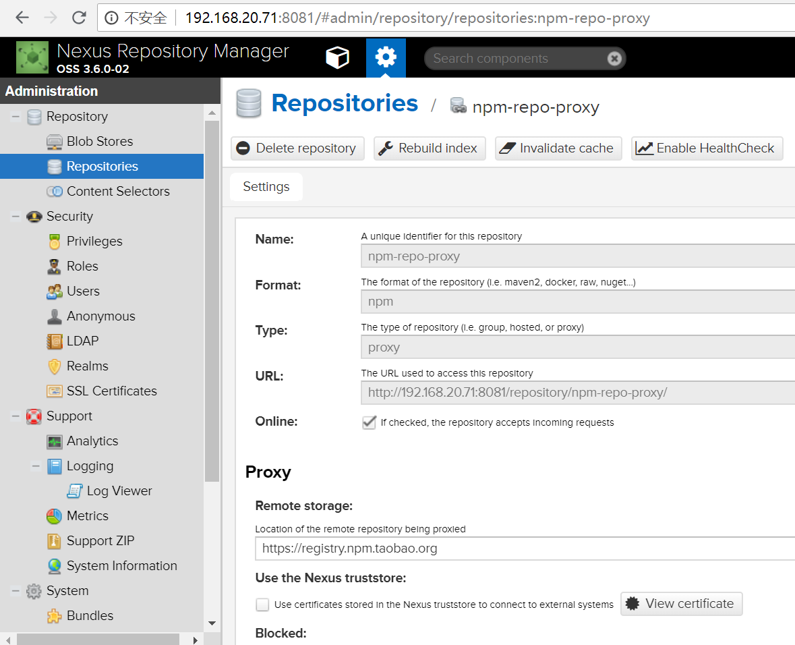The width and height of the screenshot is (795, 645).
Task: Click View certificate button
Action: [x=682, y=604]
